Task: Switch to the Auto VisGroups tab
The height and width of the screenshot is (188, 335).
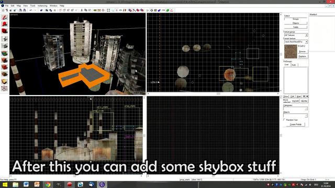Action: (294, 65)
